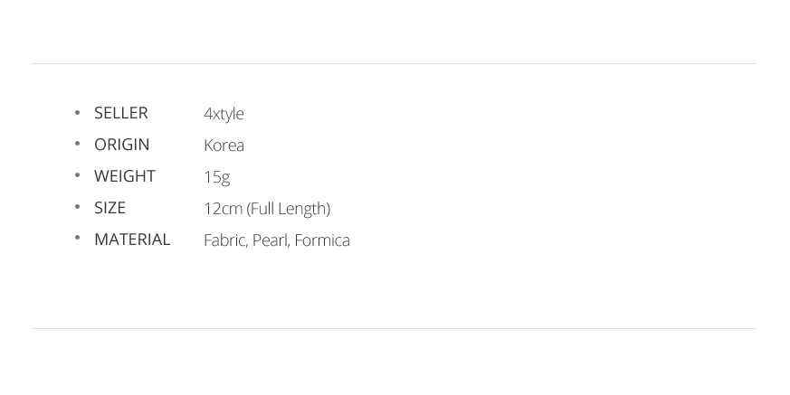Click the bullet beside SIZE

(x=78, y=208)
